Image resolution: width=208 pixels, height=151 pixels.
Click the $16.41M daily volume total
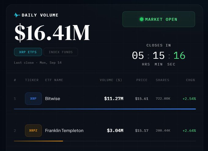tap(52, 33)
